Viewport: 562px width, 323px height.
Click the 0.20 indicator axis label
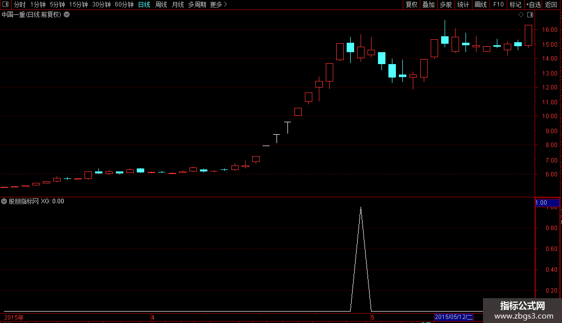551,290
